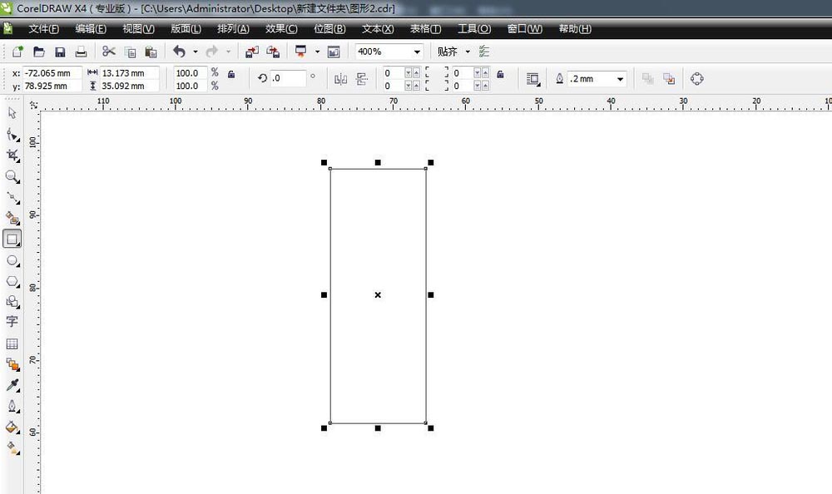The height and width of the screenshot is (494, 832).
Task: Select the Zoom magnifier tool
Action: (12, 176)
